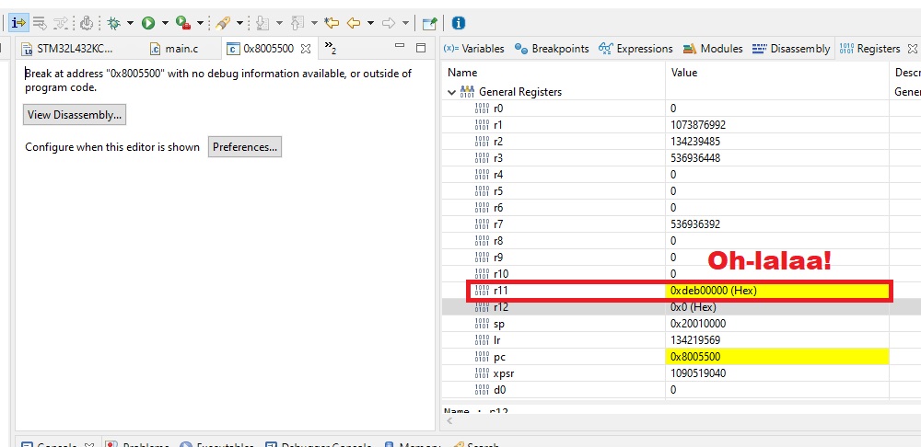Open the Variables view tab

(474, 49)
